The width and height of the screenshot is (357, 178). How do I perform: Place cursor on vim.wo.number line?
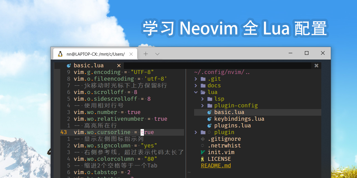point(107,112)
